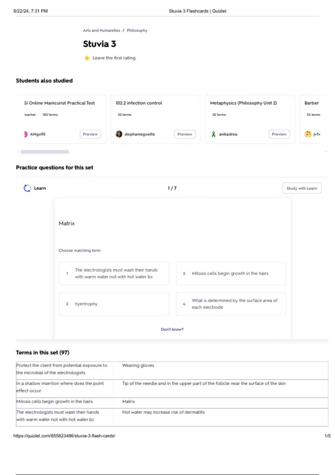Select answer option 3 'hyertrophy'
Screen dimensions: 335x475
point(114,304)
